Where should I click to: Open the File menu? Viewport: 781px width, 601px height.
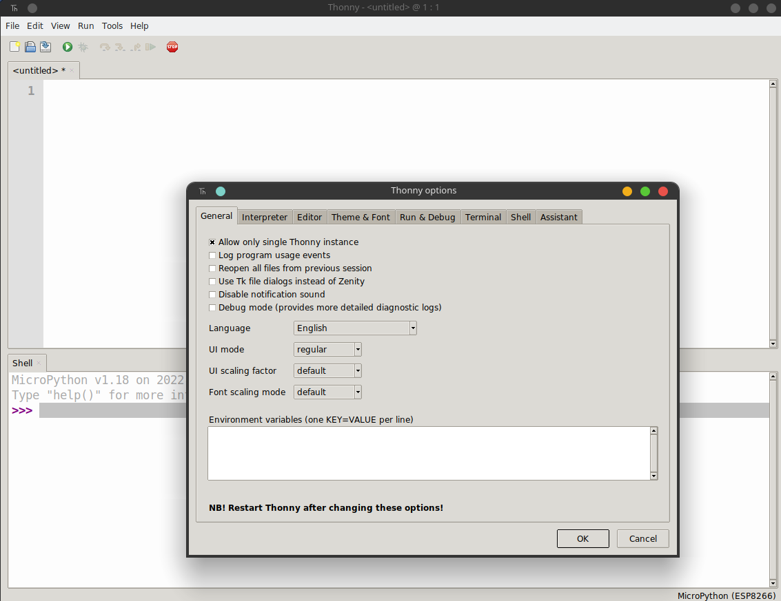[12, 26]
